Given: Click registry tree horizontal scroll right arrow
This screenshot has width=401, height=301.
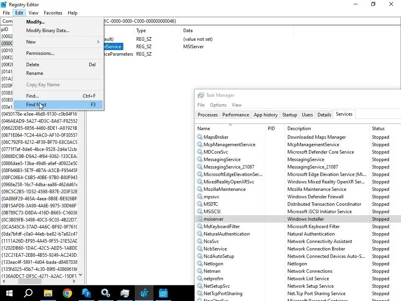Looking at the screenshot, I should point(74,281).
